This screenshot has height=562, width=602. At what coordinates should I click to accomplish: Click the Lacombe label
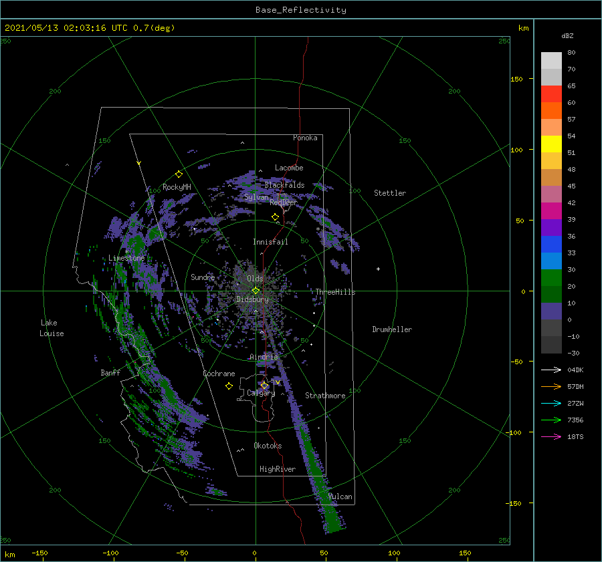pos(289,168)
